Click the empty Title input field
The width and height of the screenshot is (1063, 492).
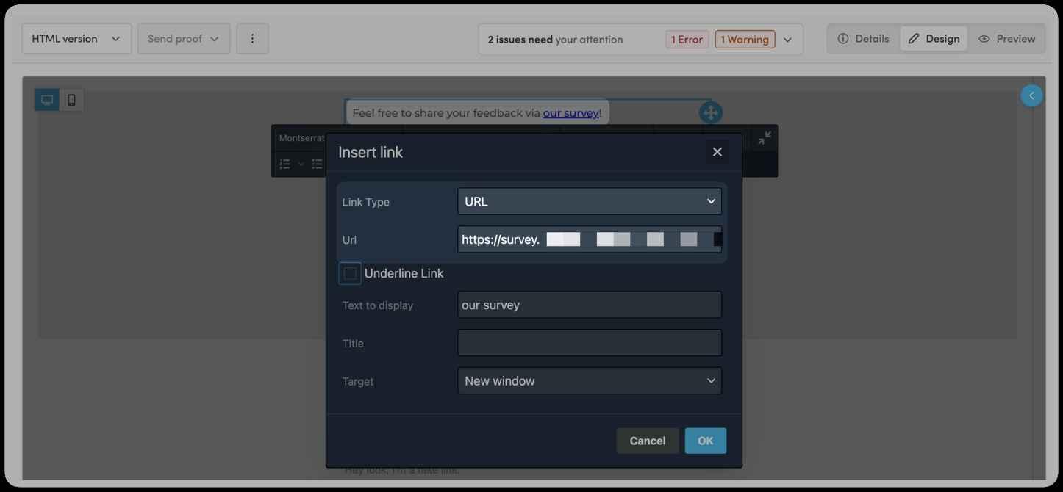pyautogui.click(x=590, y=343)
